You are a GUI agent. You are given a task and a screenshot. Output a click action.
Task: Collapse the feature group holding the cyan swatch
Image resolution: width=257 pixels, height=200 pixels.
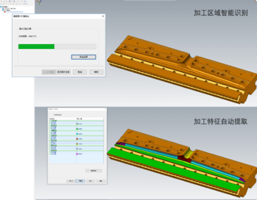[50, 131]
